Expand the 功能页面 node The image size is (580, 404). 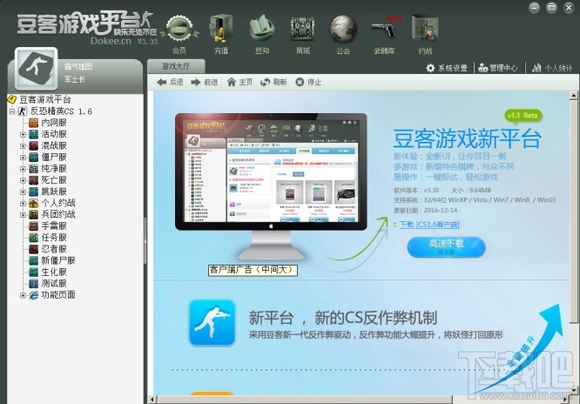[x=23, y=295]
